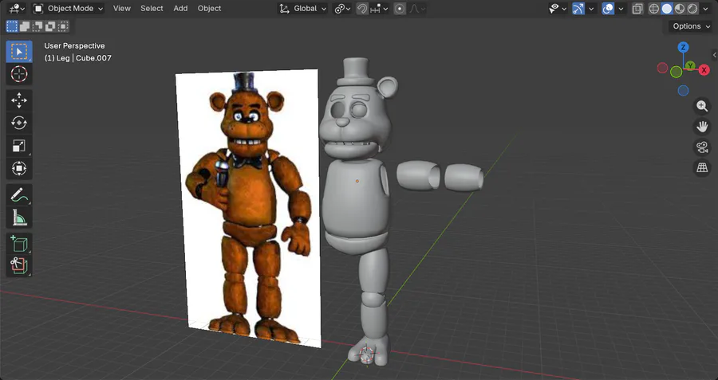Screen dimensions: 718x380
Task: Open the proportional falloff curve dropdown
Action: (x=416, y=9)
